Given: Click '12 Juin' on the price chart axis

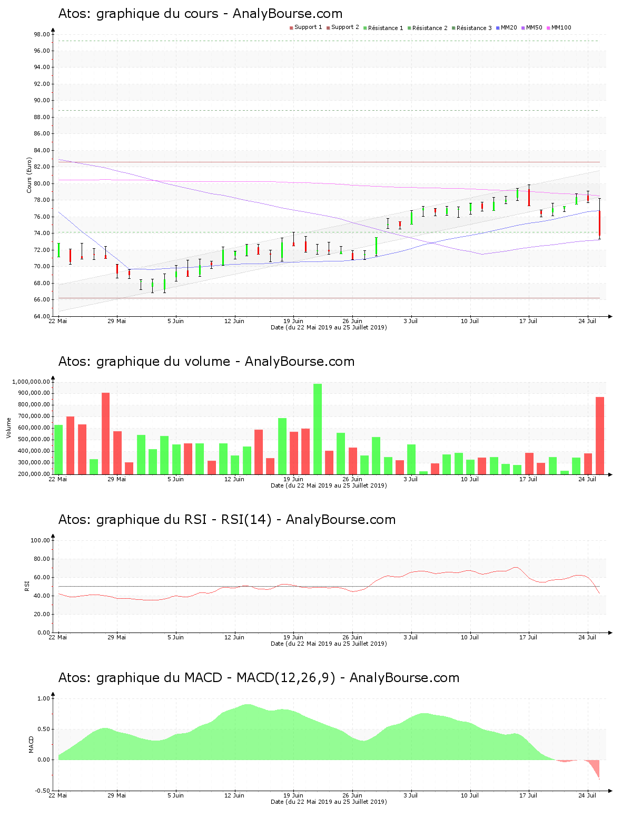Looking at the screenshot, I should tap(234, 320).
